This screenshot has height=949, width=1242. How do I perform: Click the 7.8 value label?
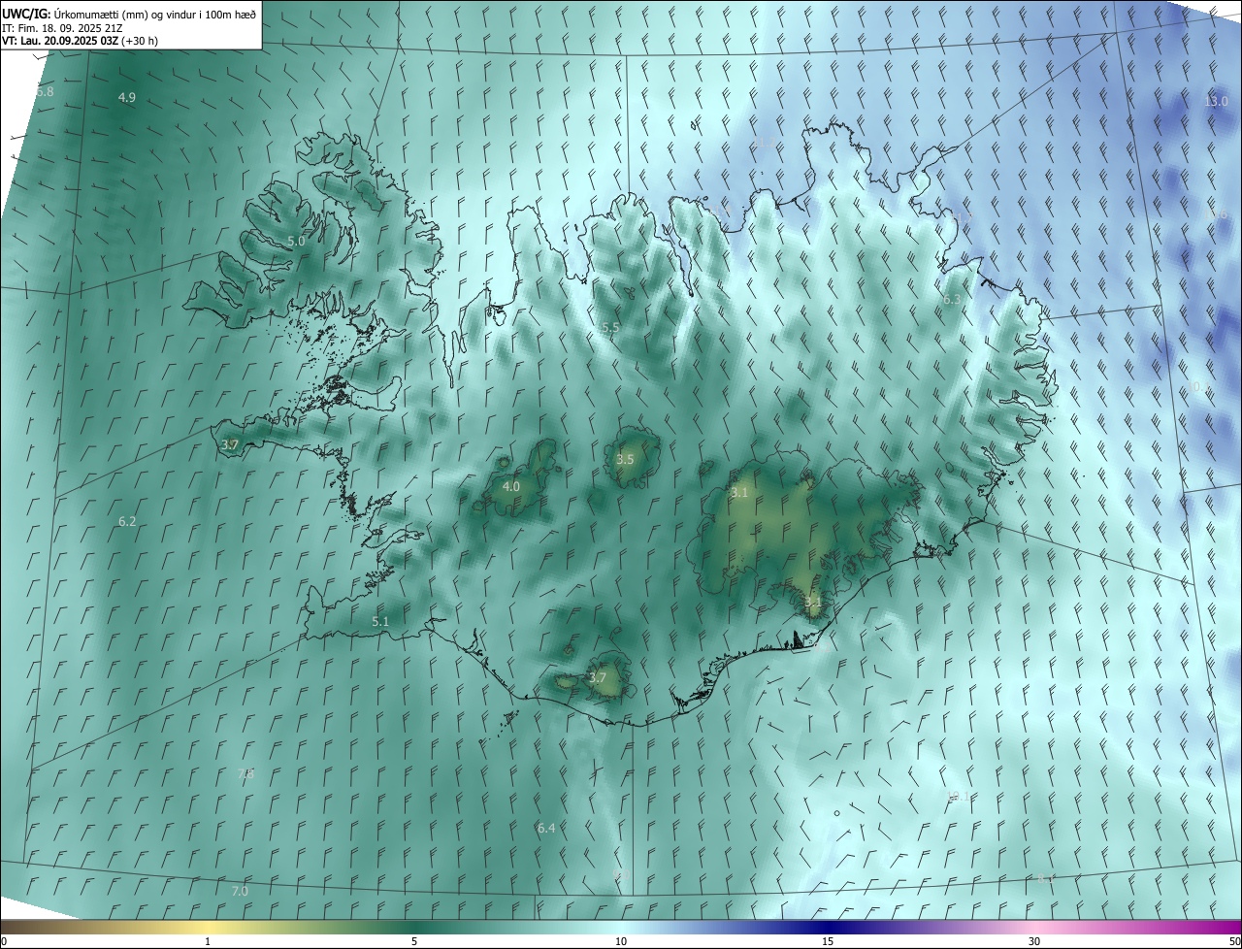pyautogui.click(x=245, y=773)
